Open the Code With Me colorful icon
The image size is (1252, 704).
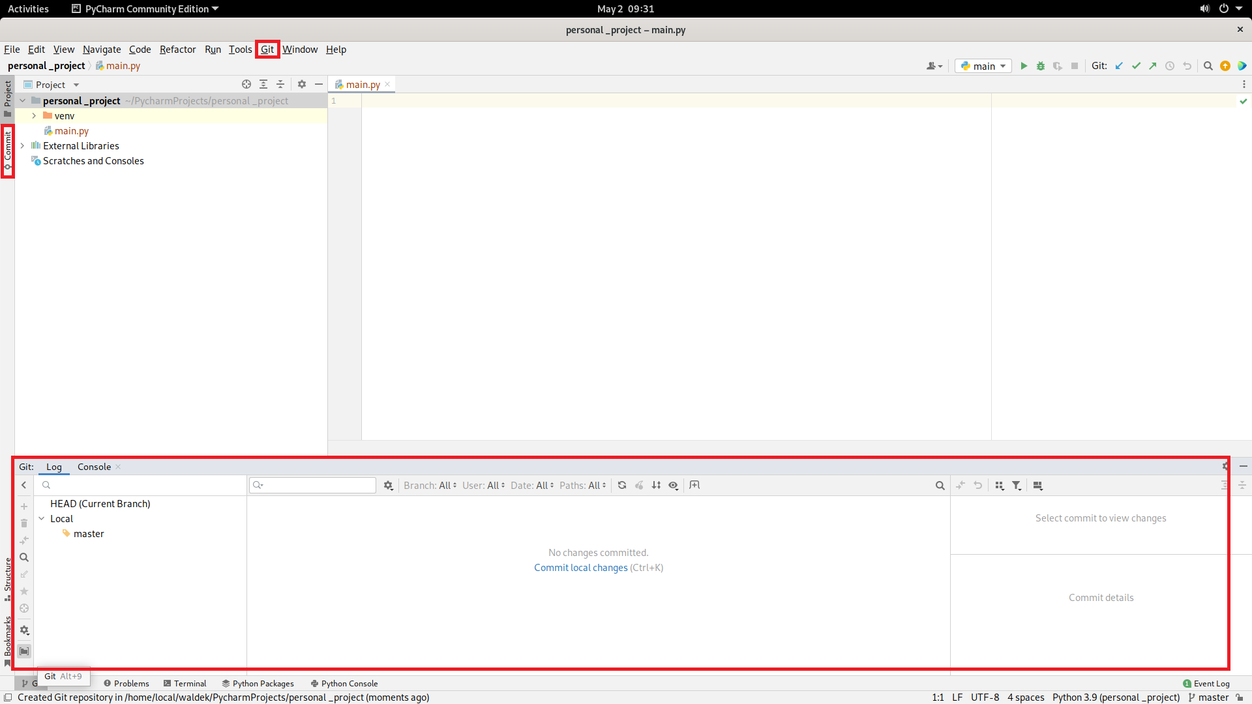pyautogui.click(x=1242, y=66)
